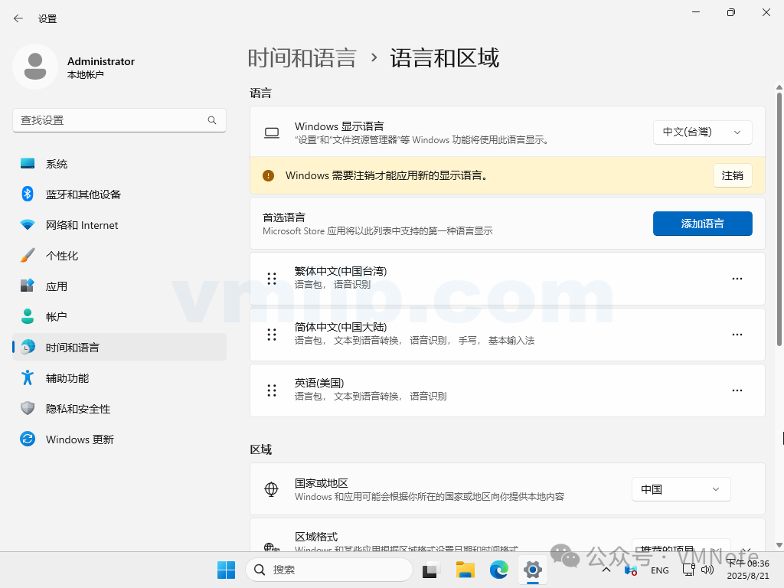
Task: Click the 时间和语言 breadcrumb link
Action: (302, 58)
